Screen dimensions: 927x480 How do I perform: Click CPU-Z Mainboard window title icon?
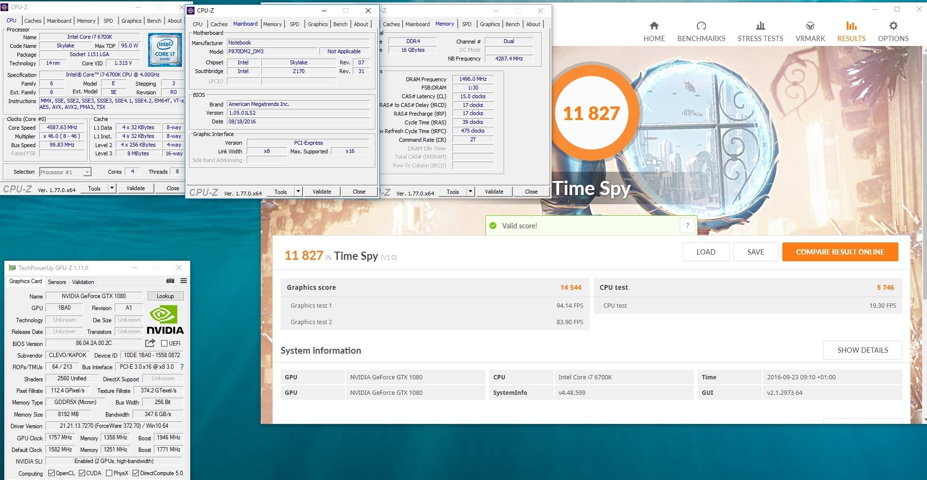click(191, 10)
